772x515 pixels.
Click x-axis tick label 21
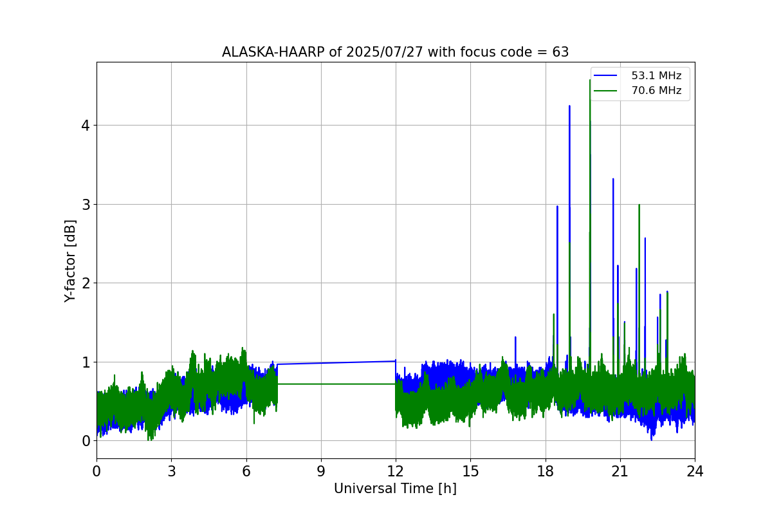pyautogui.click(x=620, y=471)
